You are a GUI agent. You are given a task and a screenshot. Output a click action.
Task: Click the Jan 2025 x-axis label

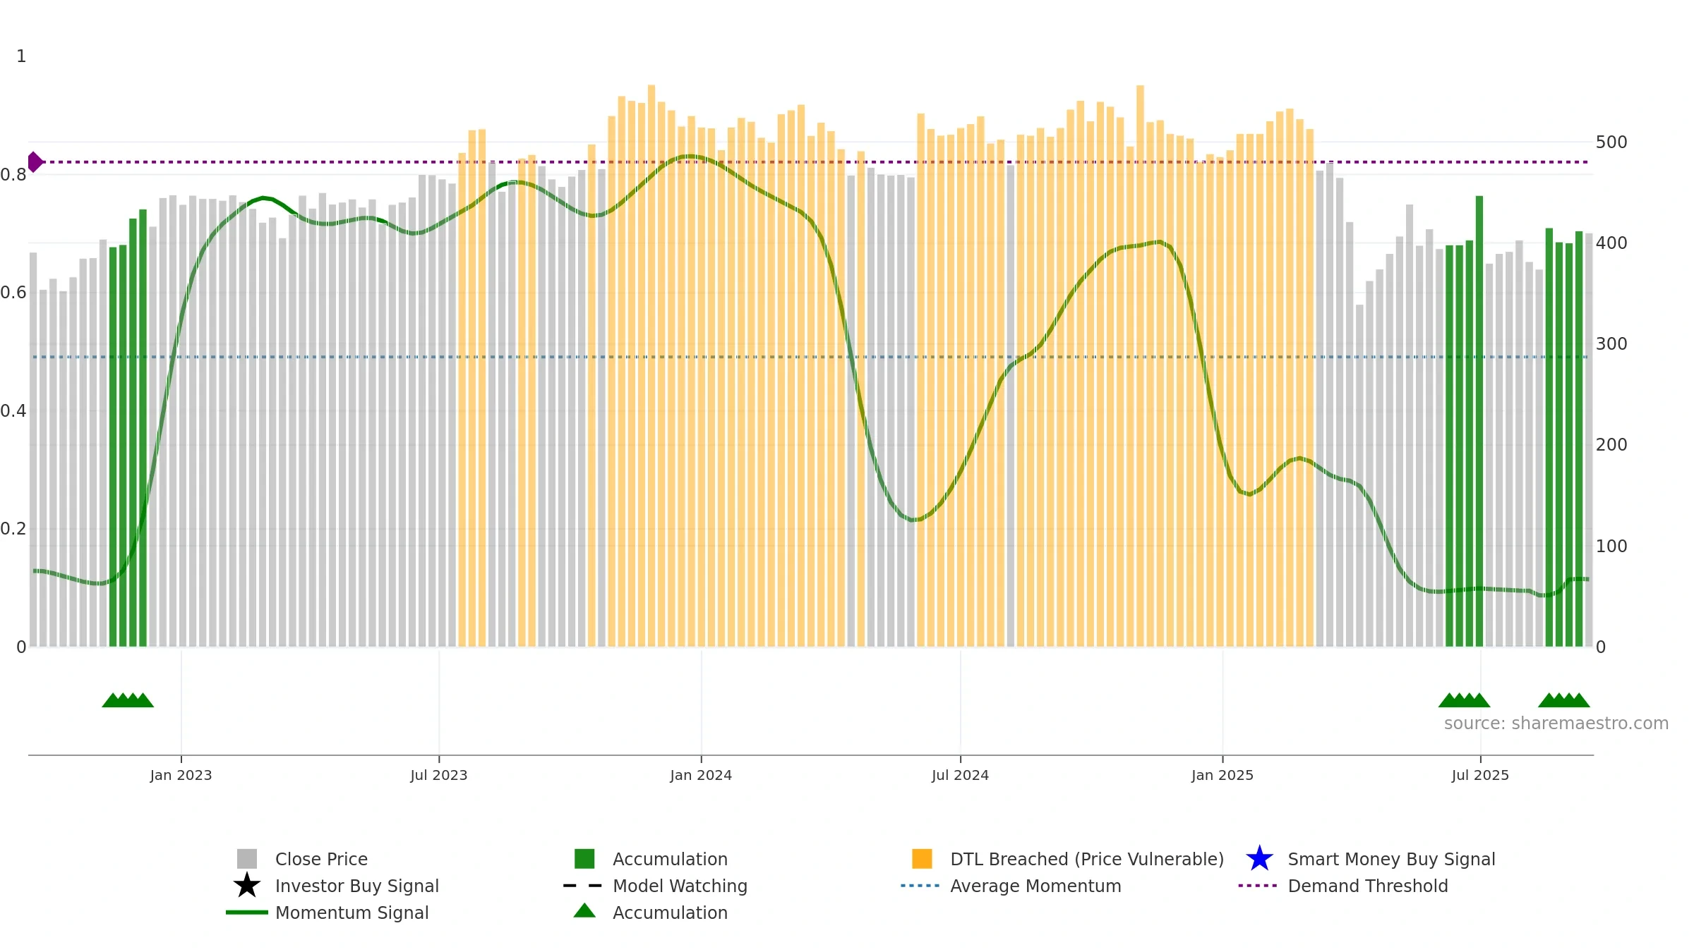coord(1223,776)
